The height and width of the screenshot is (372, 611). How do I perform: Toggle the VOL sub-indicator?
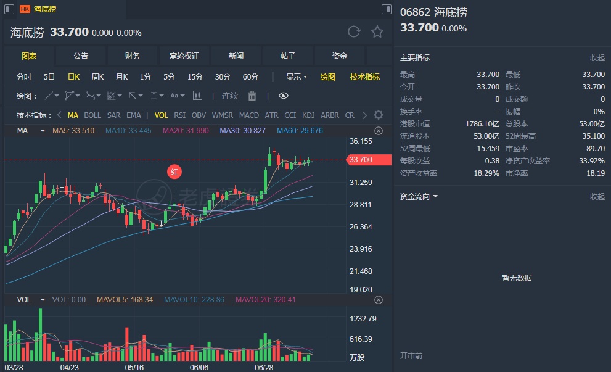point(161,115)
